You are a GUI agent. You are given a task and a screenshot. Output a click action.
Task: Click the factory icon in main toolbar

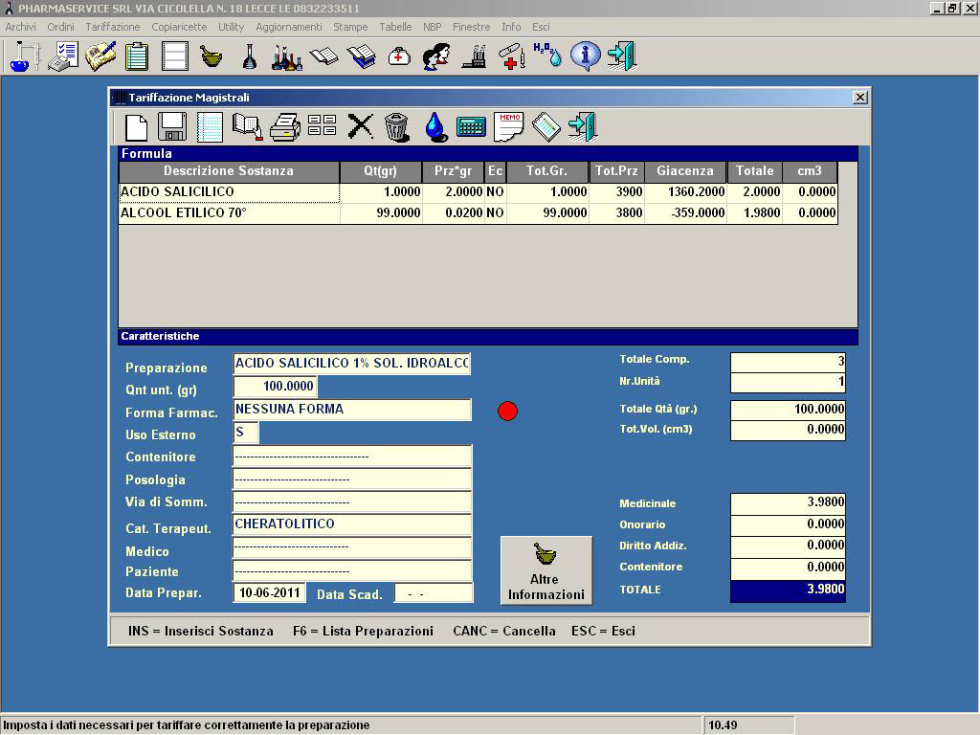click(474, 56)
